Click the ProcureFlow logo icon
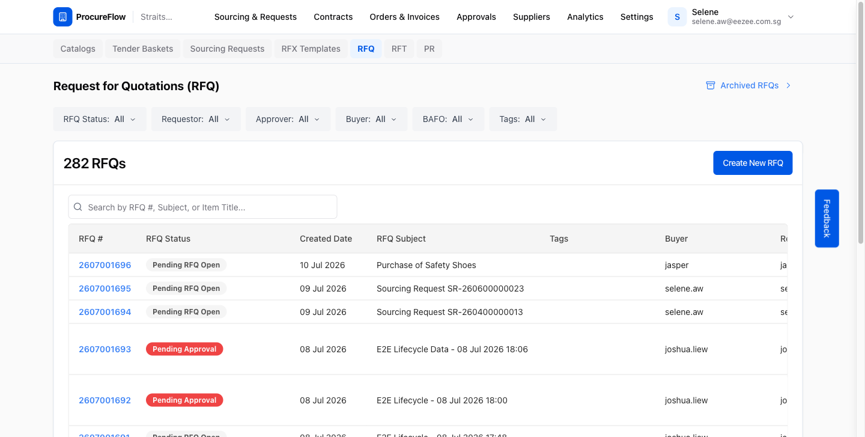The height and width of the screenshot is (437, 865). pyautogui.click(x=62, y=17)
